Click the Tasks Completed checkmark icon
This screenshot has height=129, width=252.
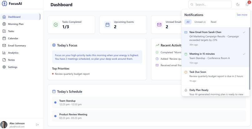(x=56, y=25)
